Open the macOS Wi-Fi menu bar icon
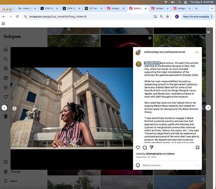The height and width of the screenshot is (189, 216). [x=166, y=2]
